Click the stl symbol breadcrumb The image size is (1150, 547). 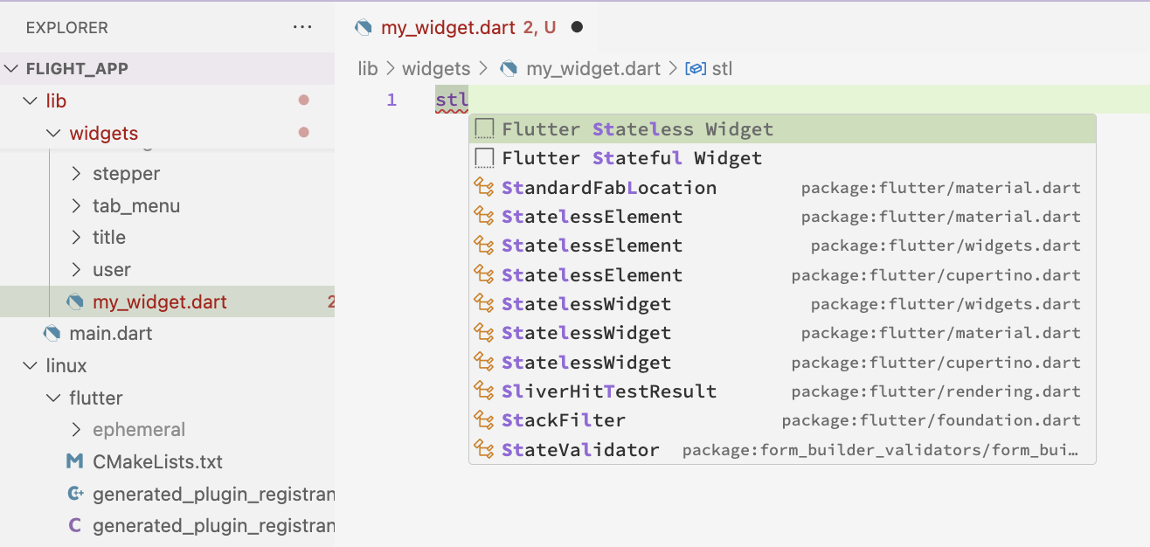pyautogui.click(x=722, y=68)
